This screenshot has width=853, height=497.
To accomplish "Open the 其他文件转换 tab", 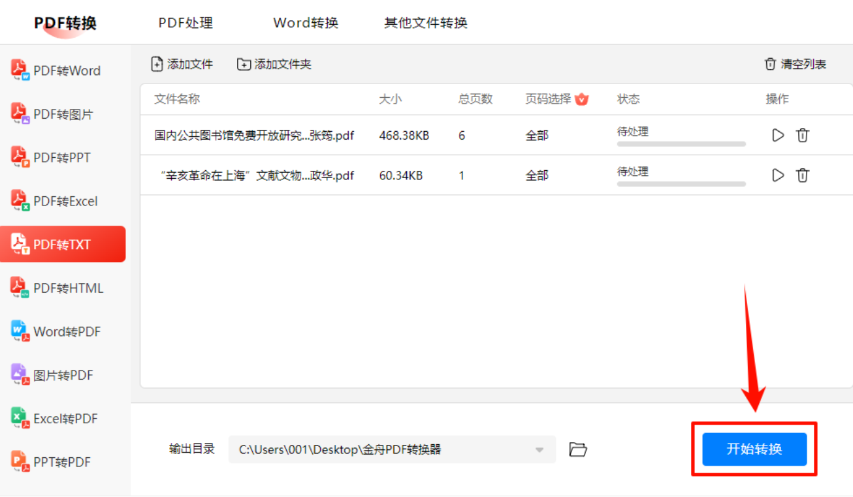I will coord(426,23).
